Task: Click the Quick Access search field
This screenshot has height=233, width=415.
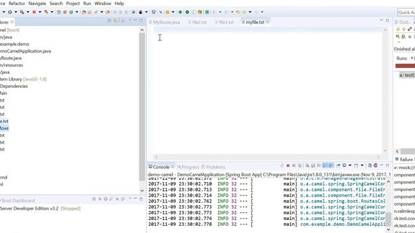Action: pyautogui.click(x=407, y=12)
